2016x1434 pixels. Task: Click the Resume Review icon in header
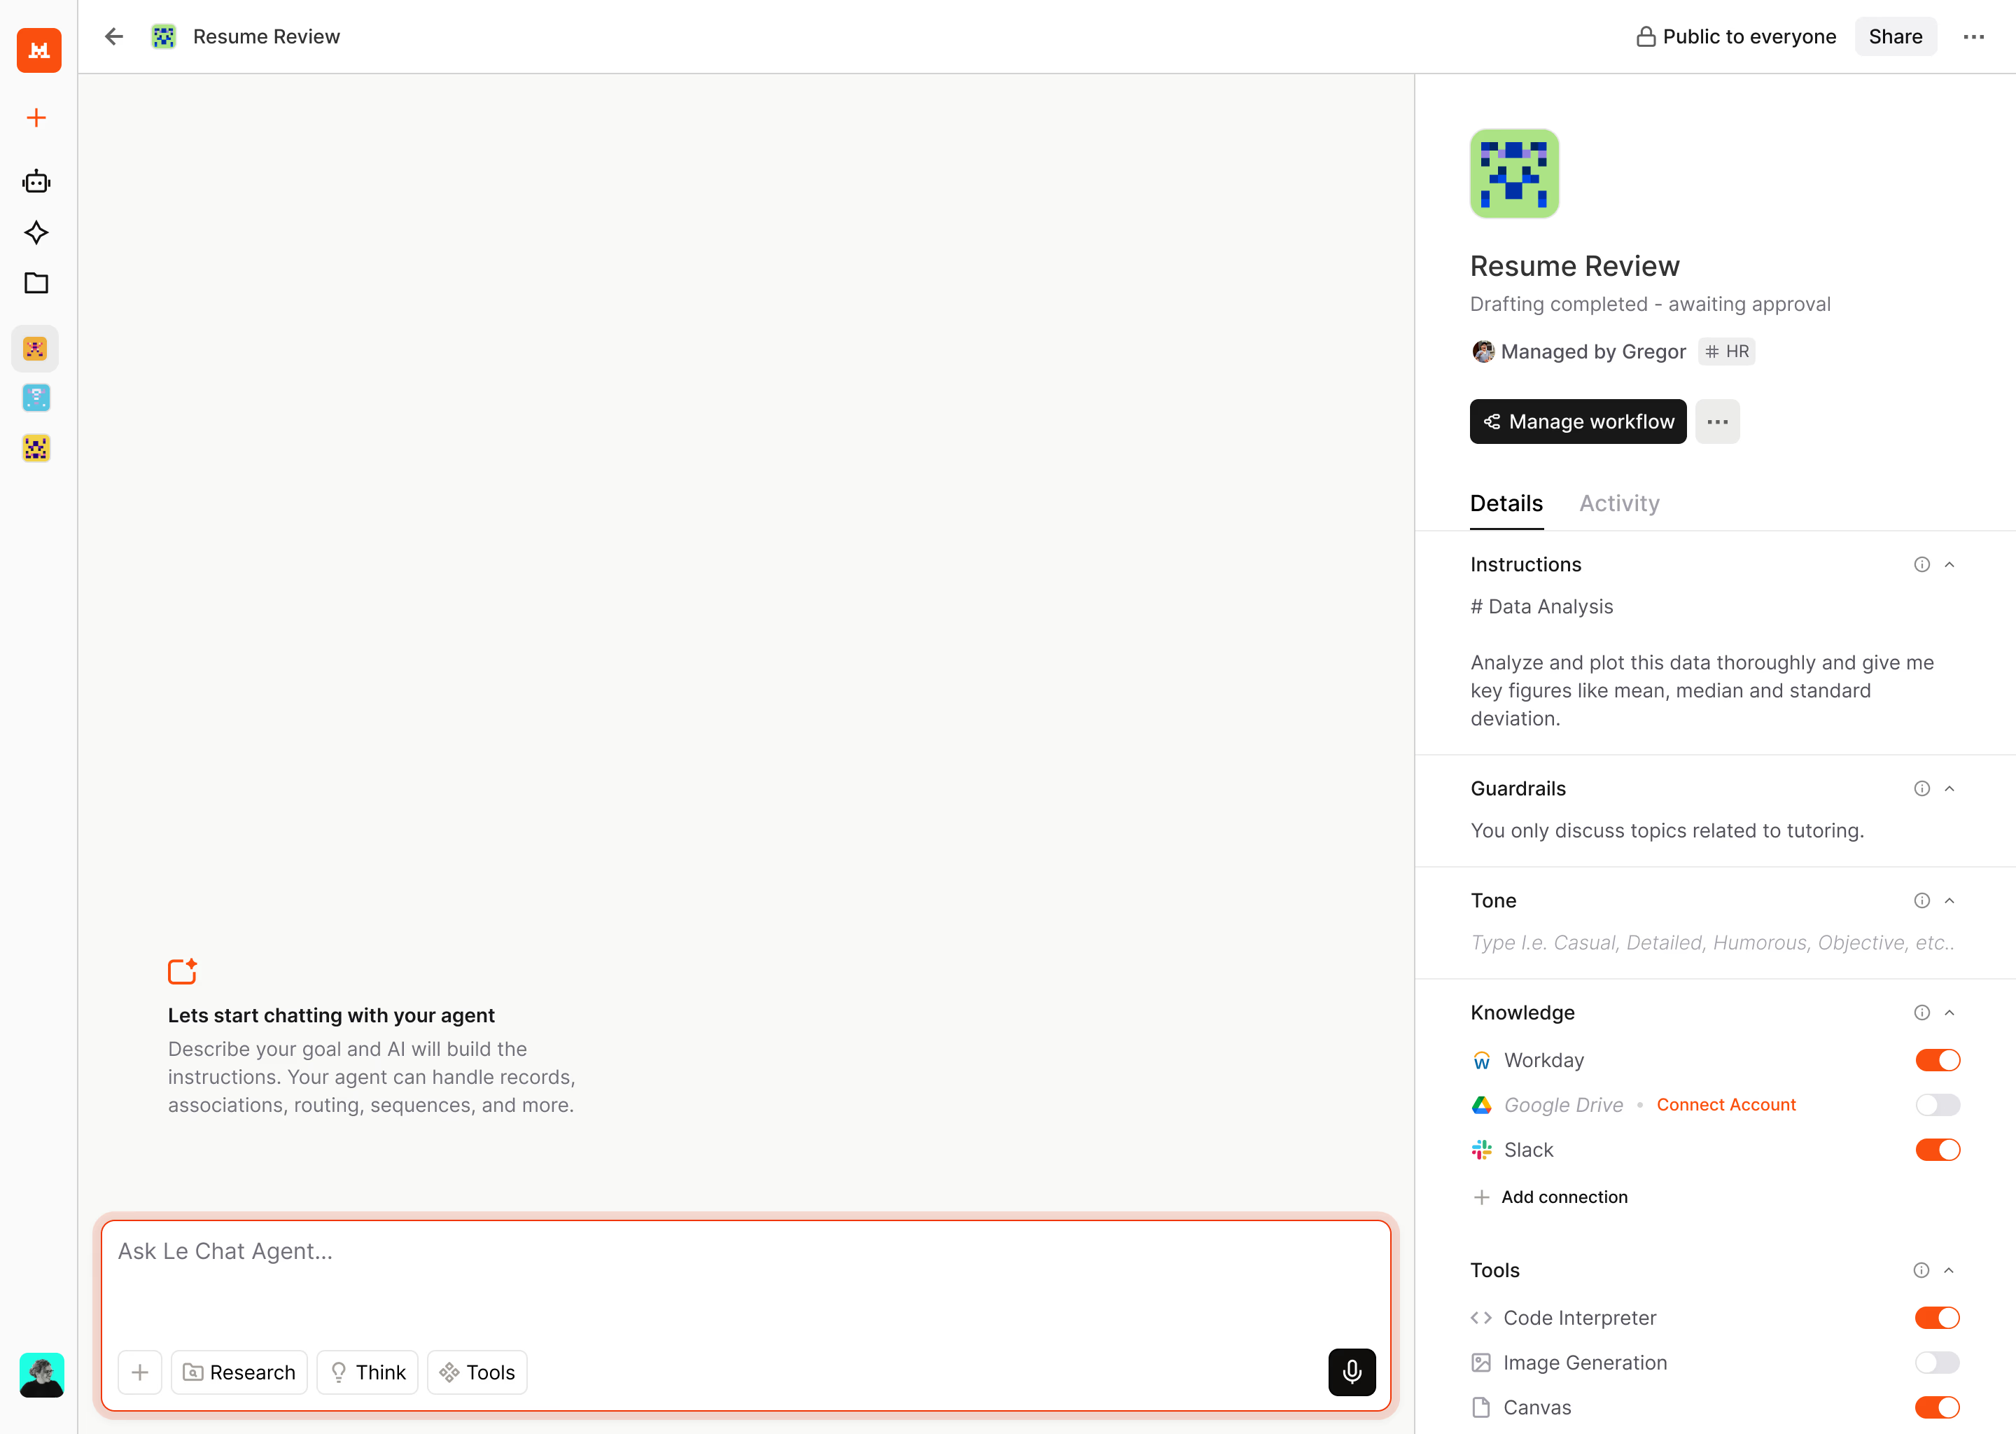(x=163, y=36)
